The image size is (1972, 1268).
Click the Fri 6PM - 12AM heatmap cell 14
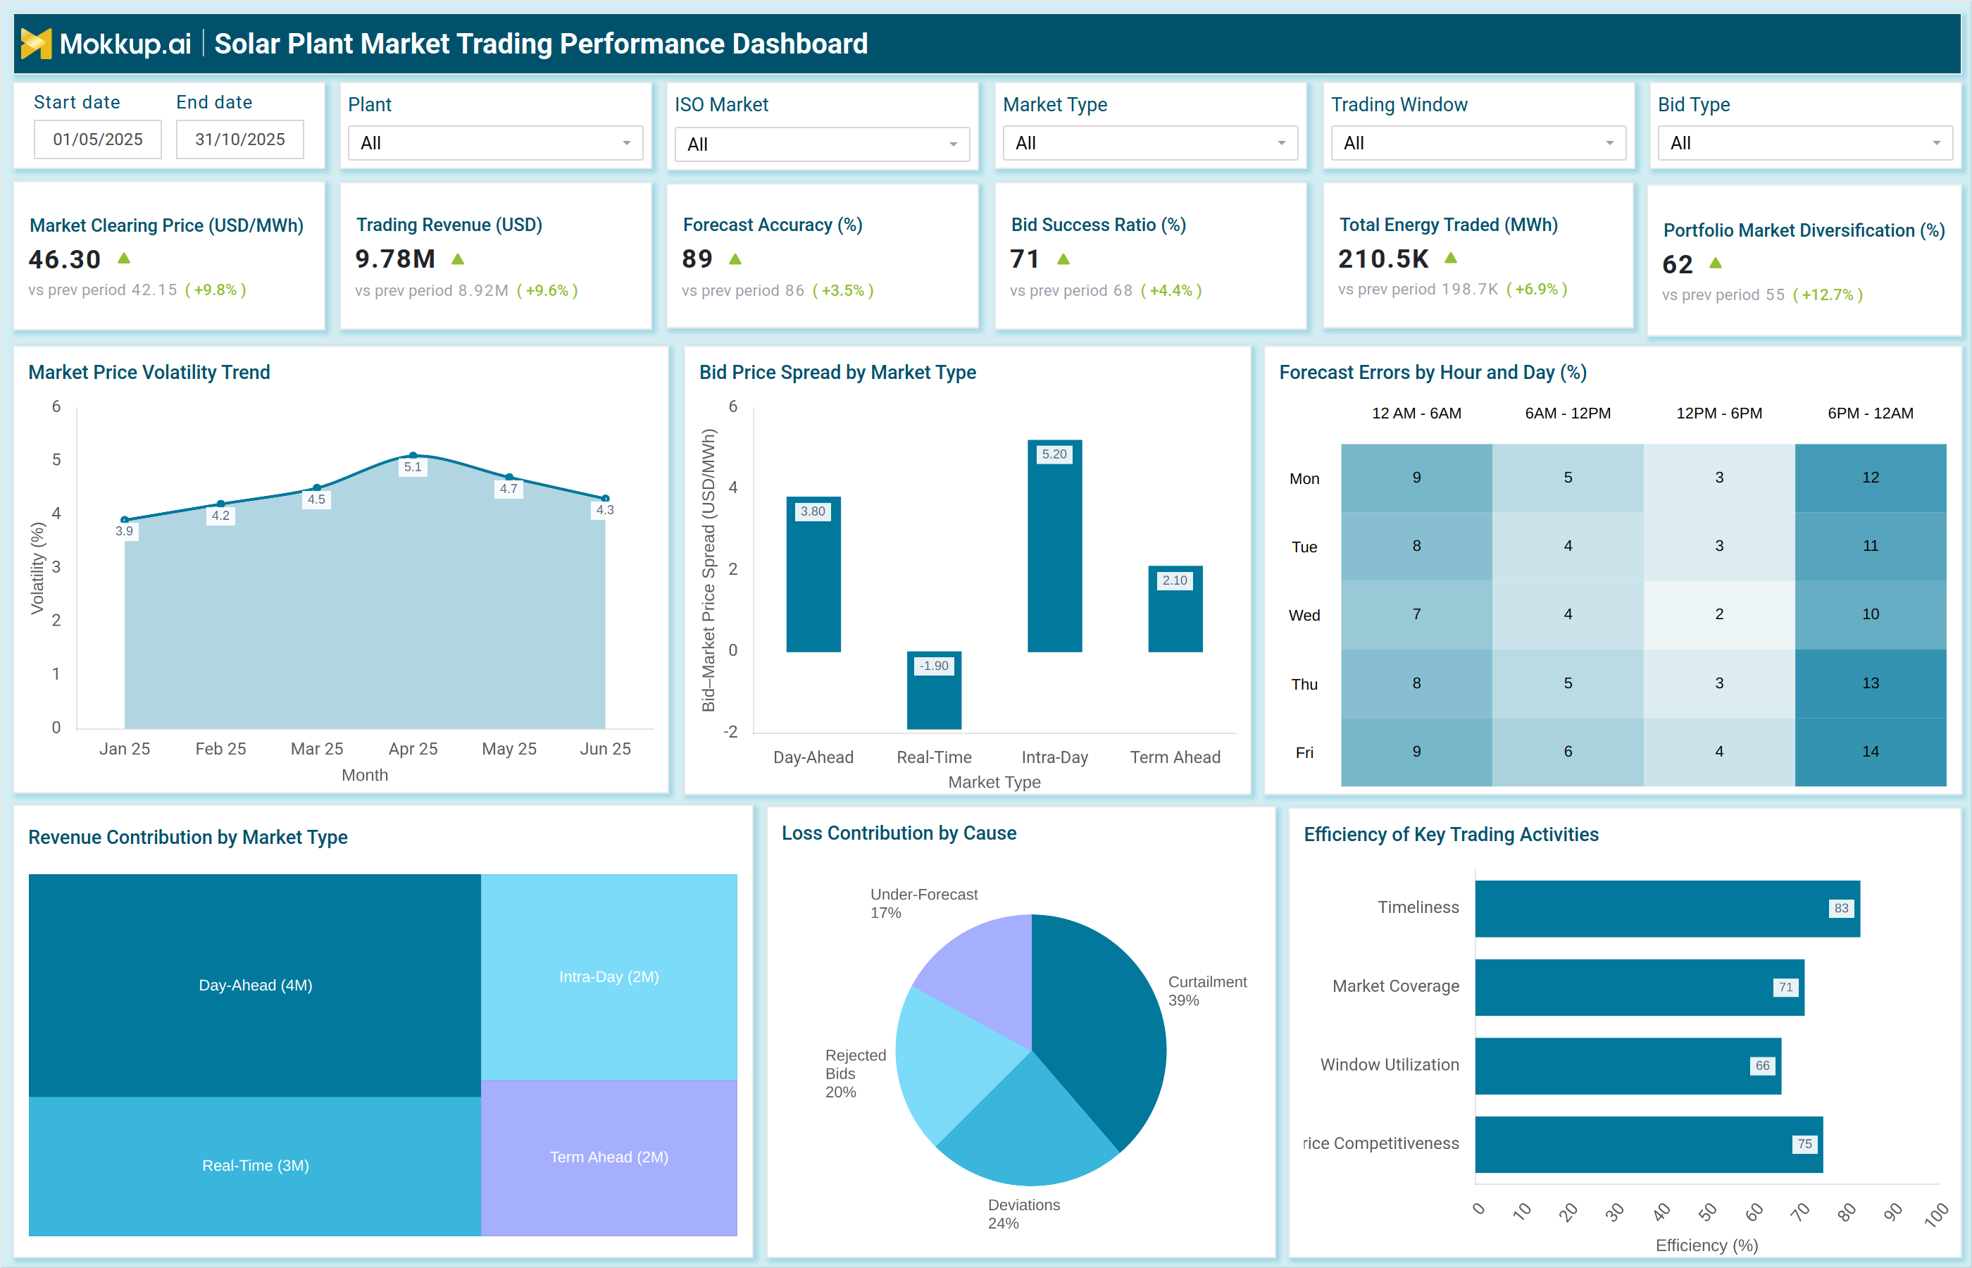tap(1870, 752)
